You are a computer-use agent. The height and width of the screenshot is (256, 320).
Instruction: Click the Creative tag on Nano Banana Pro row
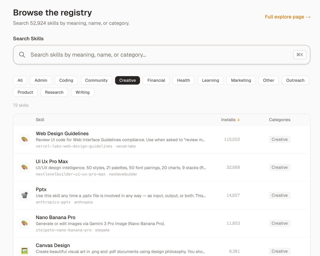[x=279, y=223]
